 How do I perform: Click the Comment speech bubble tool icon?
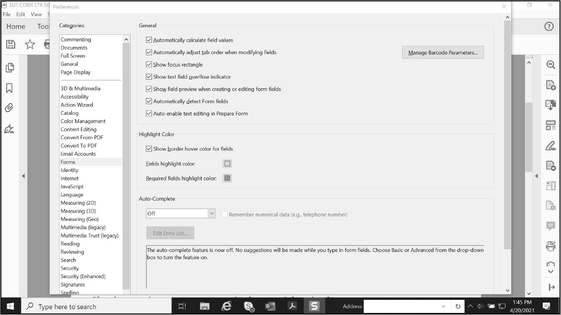point(550,226)
